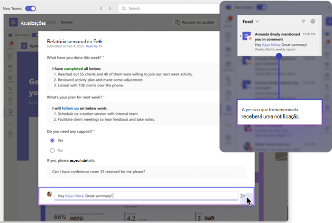Click the "I will follow up on below work:" line
The height and width of the screenshot is (223, 332).
(x=80, y=108)
